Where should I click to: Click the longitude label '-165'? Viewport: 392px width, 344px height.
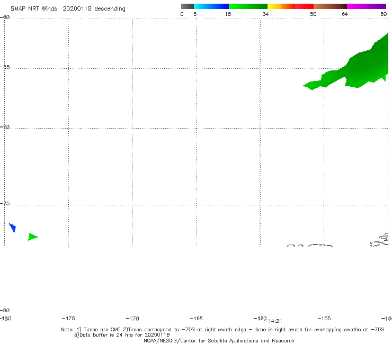(x=196, y=318)
